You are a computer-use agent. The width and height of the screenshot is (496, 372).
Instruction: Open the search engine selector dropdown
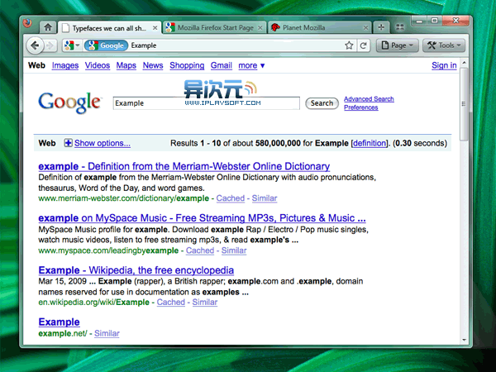tap(72, 45)
